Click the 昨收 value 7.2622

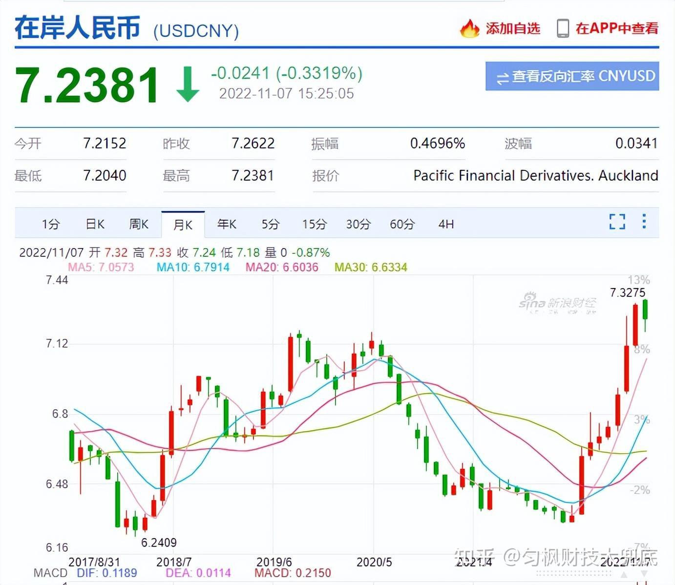coord(253,143)
